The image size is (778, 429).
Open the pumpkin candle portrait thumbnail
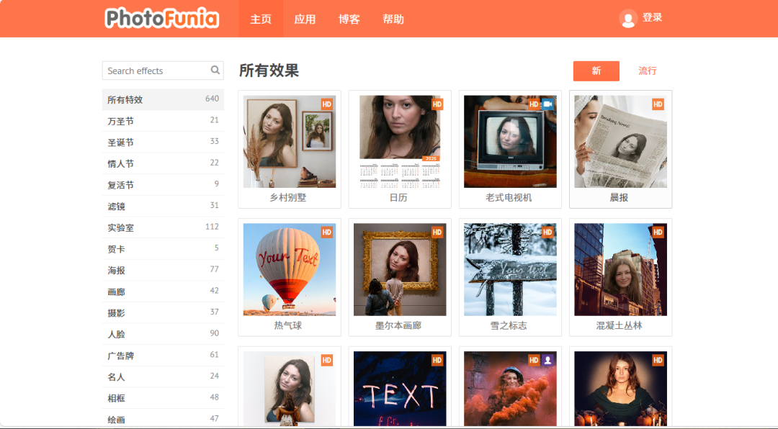pos(620,389)
